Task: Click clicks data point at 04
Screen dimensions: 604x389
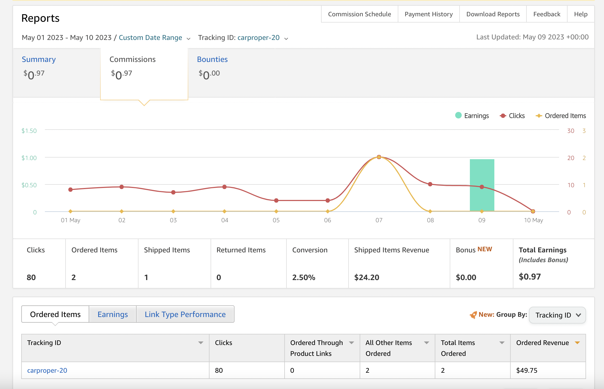Action: [x=224, y=187]
